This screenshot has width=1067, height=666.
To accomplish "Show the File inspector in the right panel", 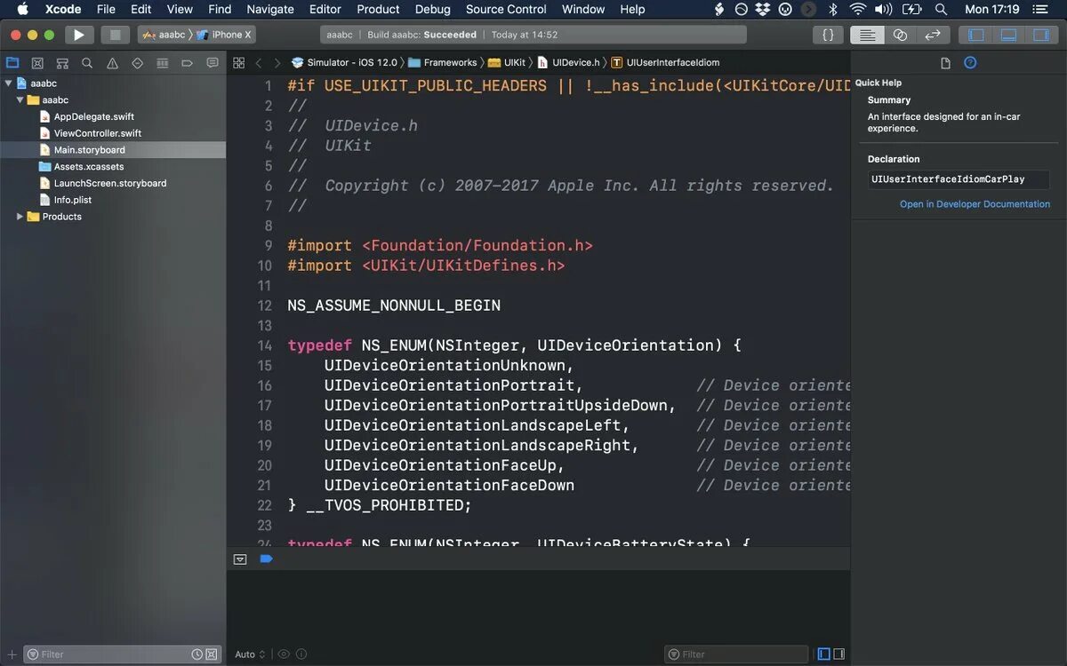I will pos(945,63).
